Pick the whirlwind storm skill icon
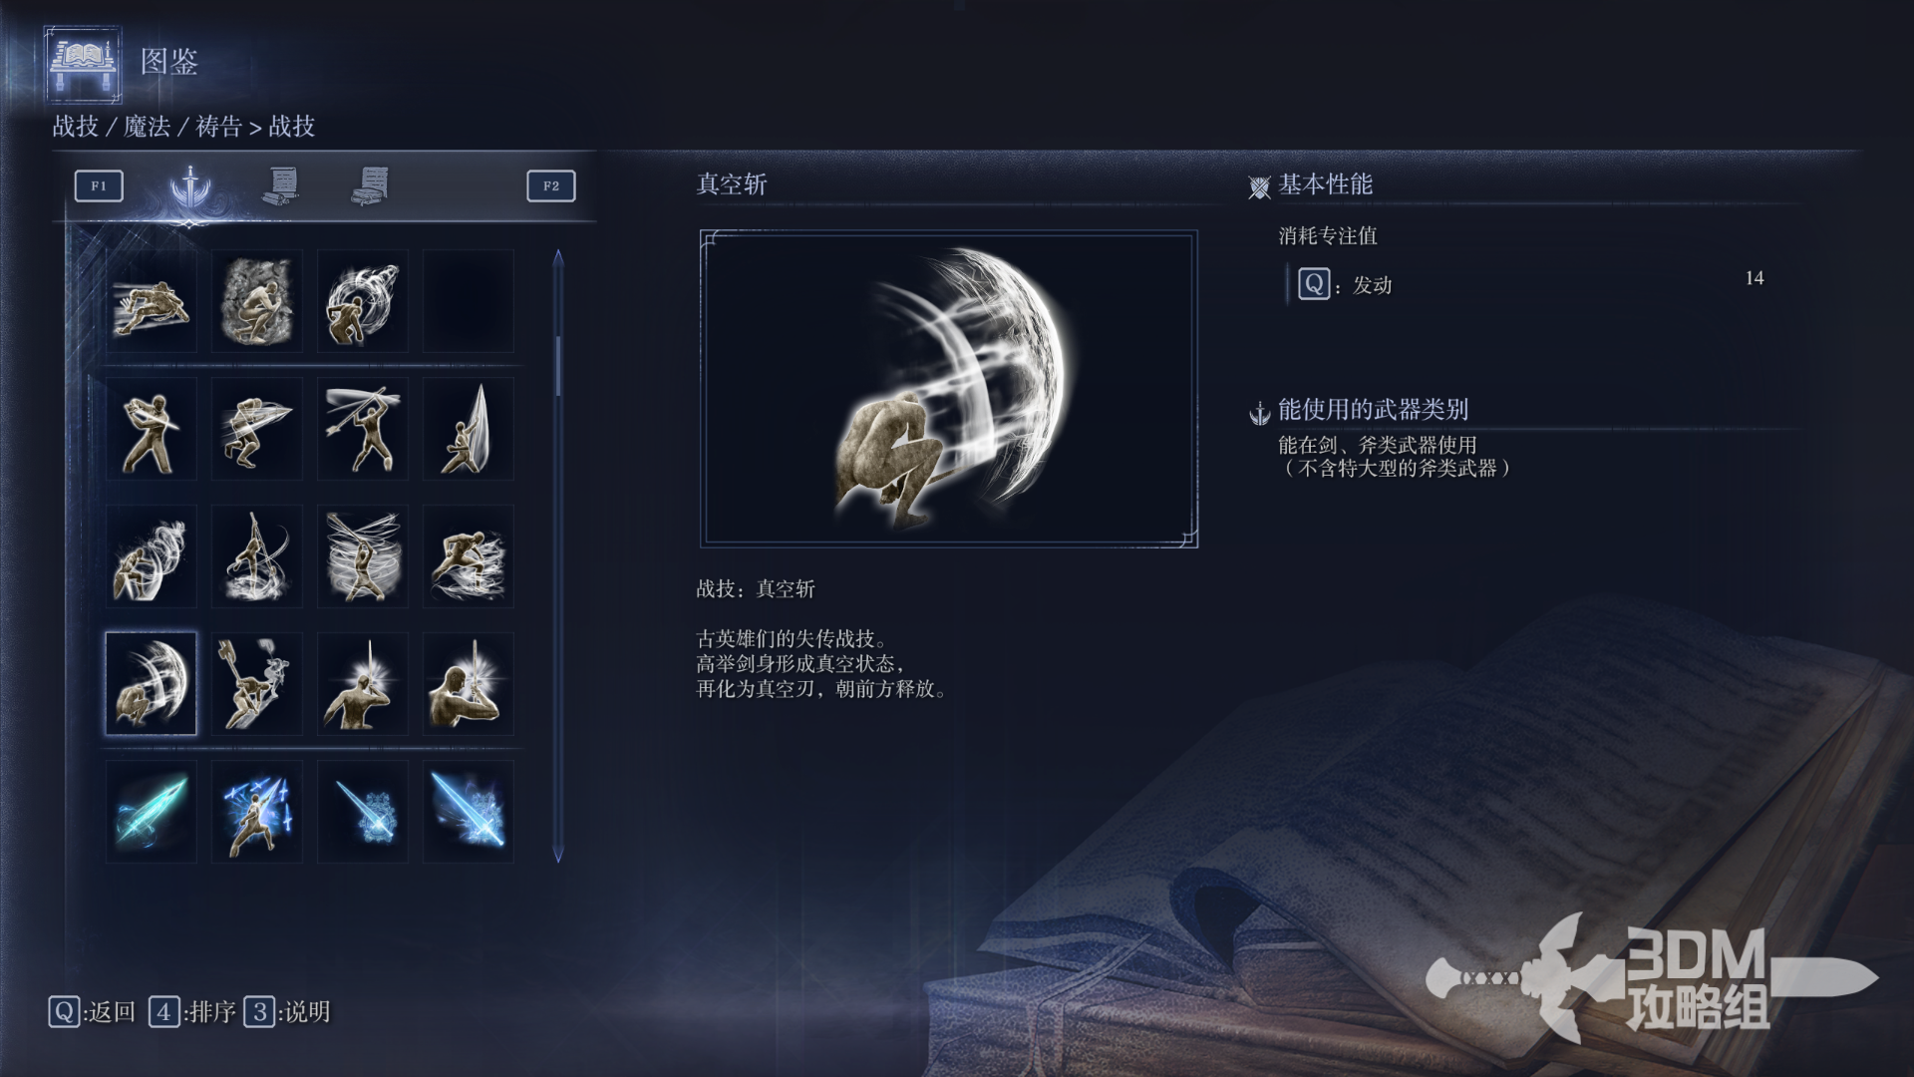1914x1077 pixels. [363, 556]
